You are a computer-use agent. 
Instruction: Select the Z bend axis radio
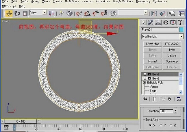pos(171,125)
